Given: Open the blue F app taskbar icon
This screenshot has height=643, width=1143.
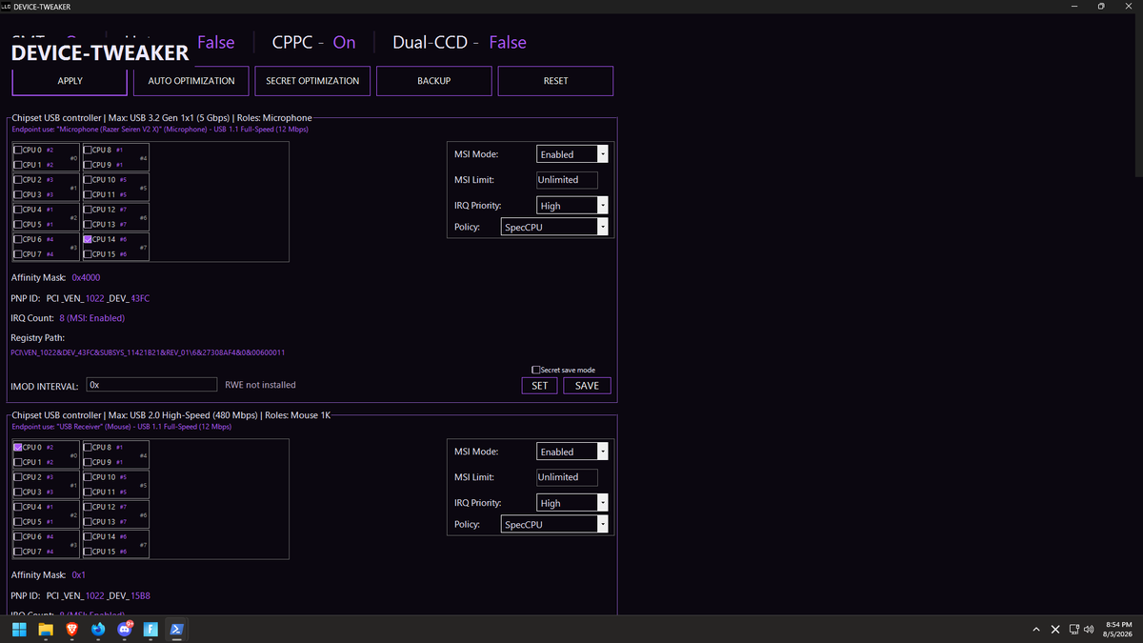Looking at the screenshot, I should pos(150,630).
